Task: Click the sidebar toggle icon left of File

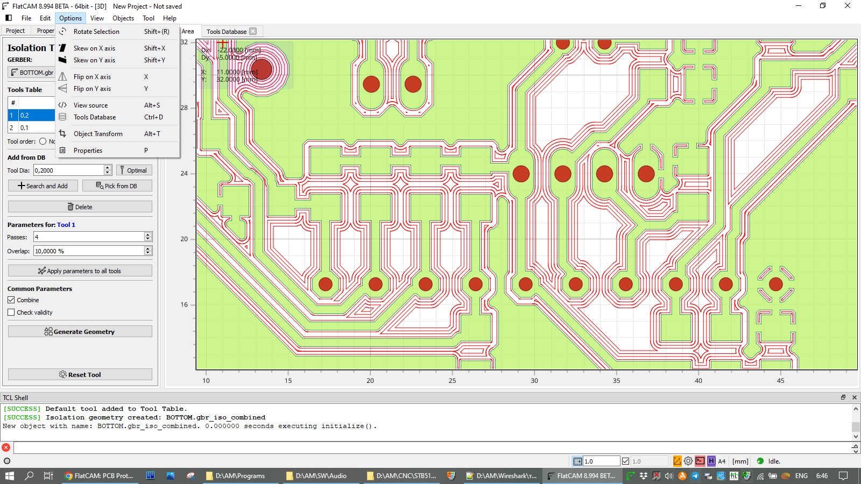Action: pyautogui.click(x=9, y=18)
